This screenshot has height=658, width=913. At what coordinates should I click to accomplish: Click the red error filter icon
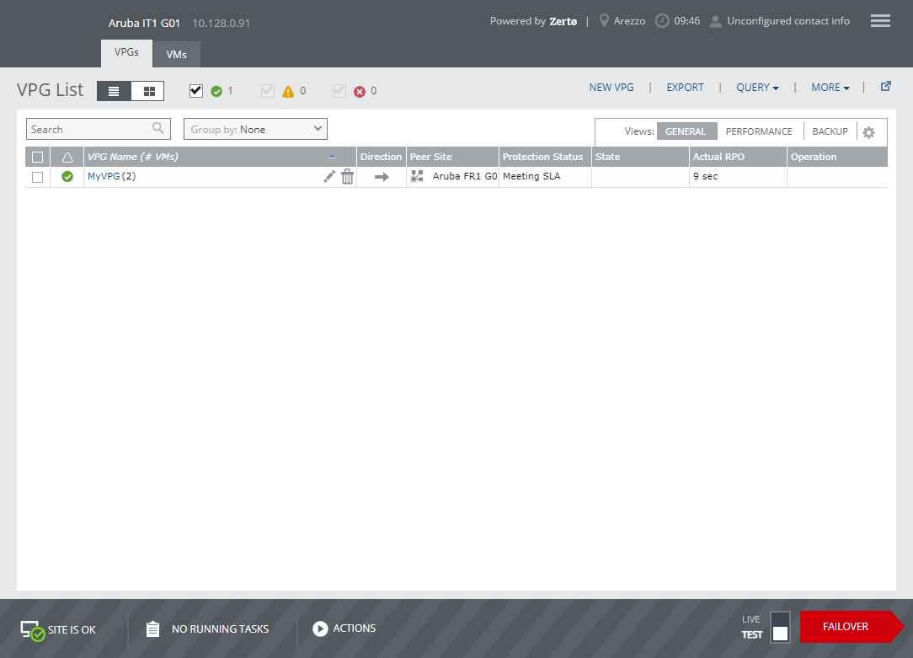(x=360, y=92)
